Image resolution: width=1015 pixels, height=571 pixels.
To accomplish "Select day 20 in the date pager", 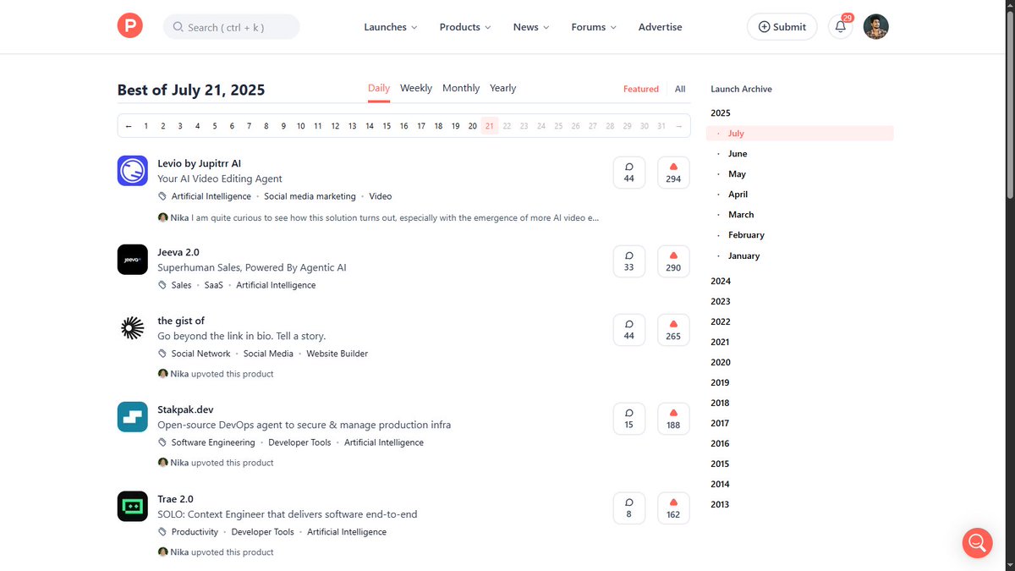I will point(472,126).
